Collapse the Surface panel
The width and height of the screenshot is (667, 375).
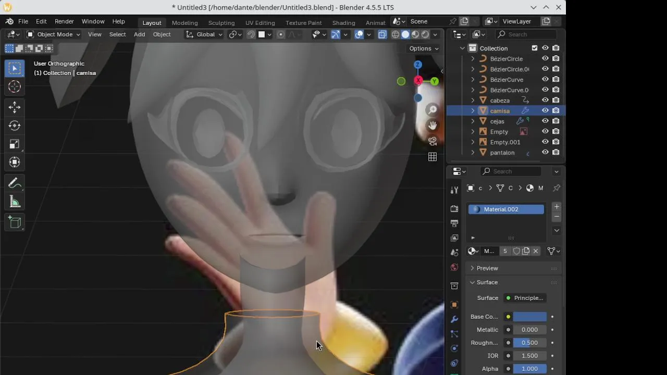[x=487, y=282]
